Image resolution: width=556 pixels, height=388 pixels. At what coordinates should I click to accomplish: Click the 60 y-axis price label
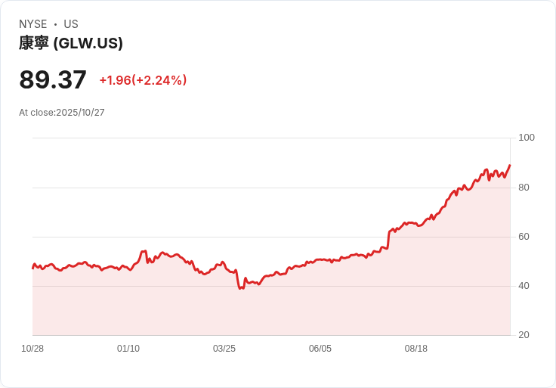(524, 237)
